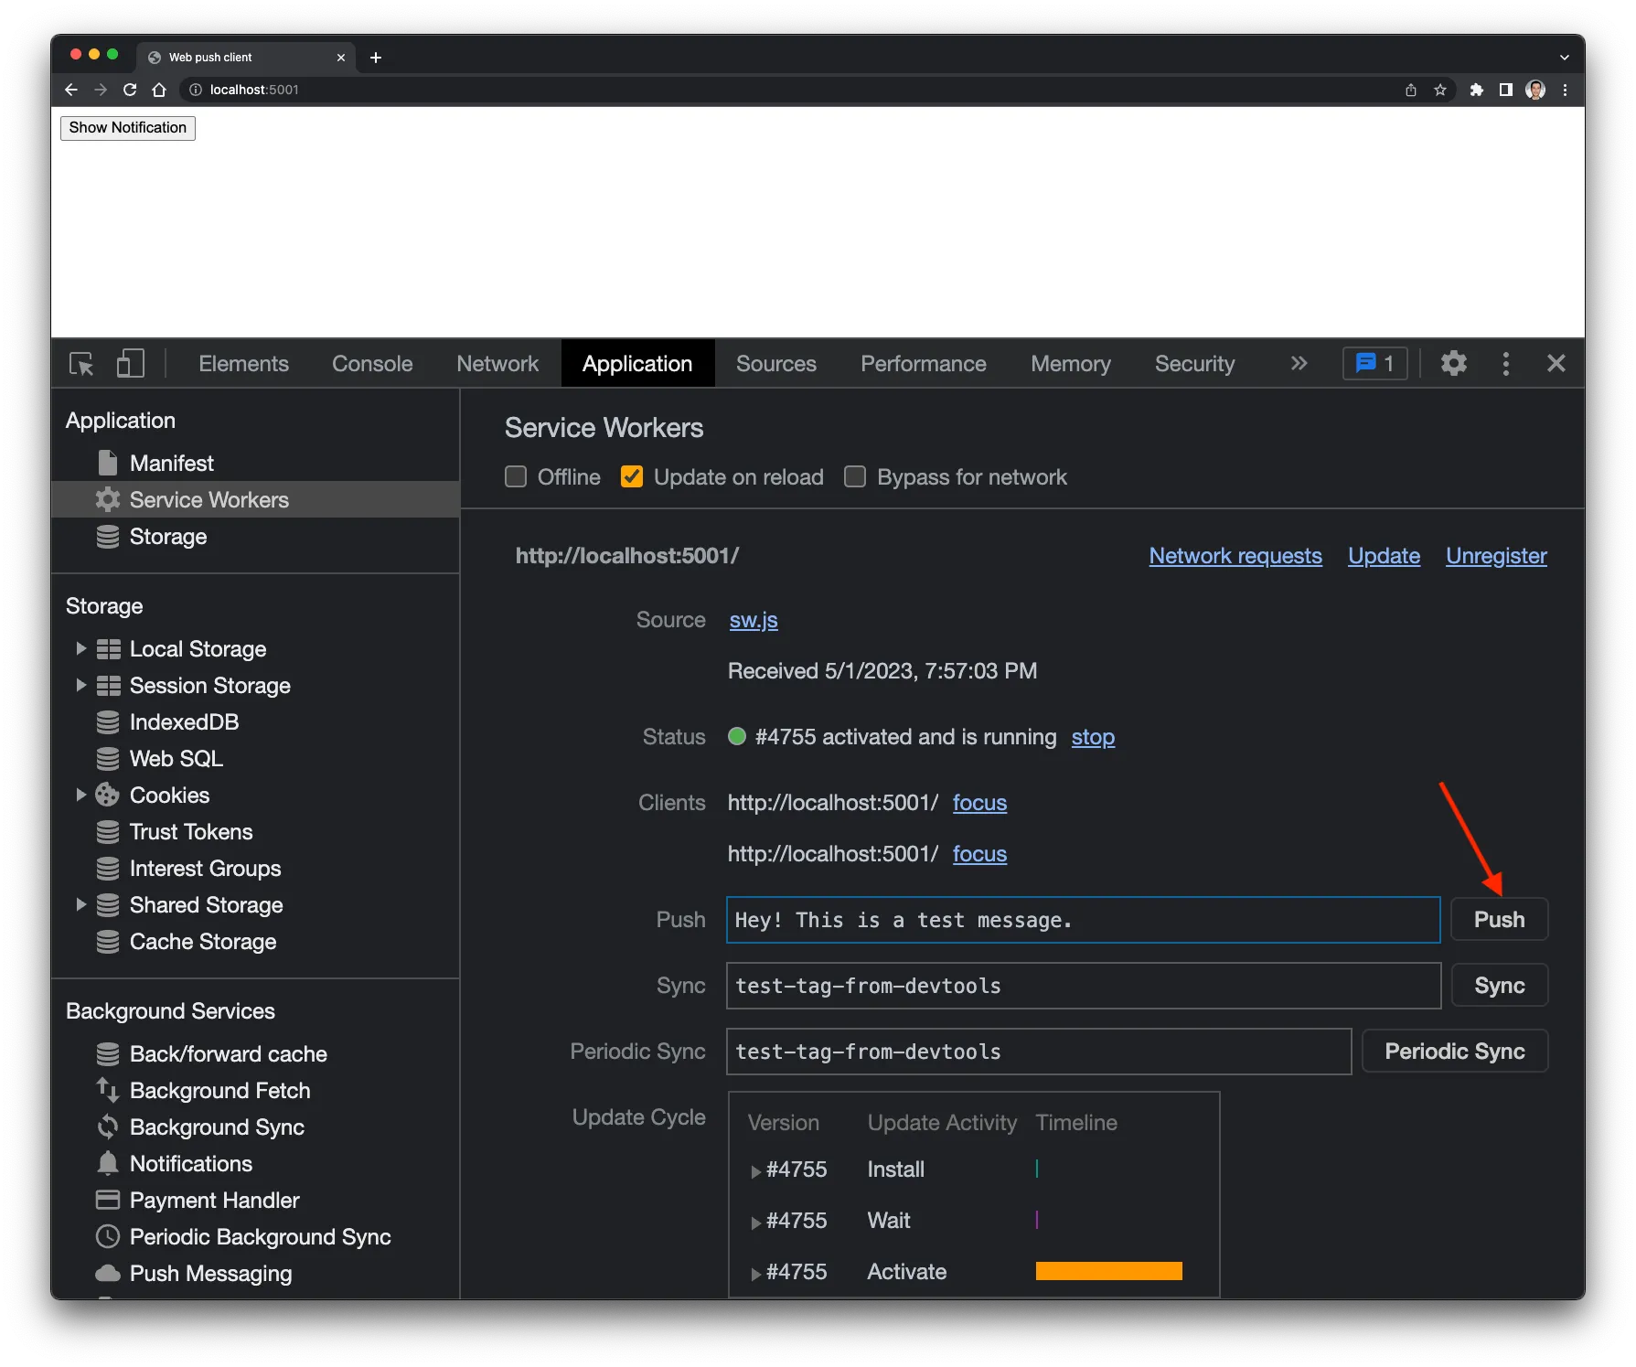
Task: Switch to the Network tab
Action: [497, 364]
